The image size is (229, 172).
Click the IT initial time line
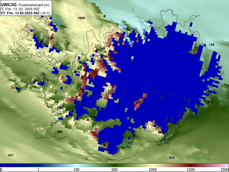click(20, 9)
